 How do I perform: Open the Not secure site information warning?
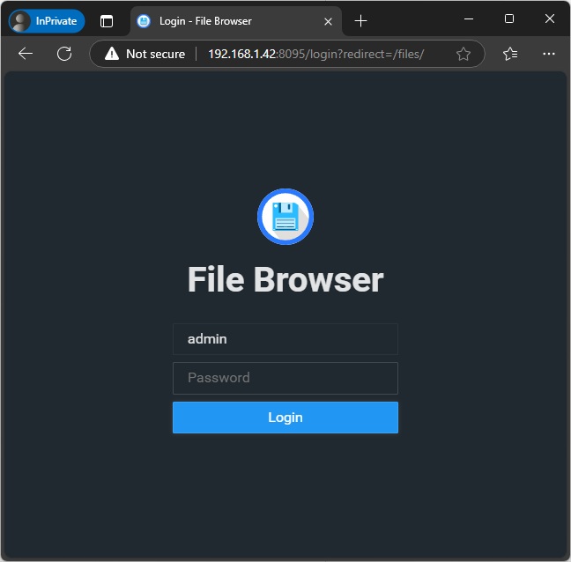click(x=145, y=54)
